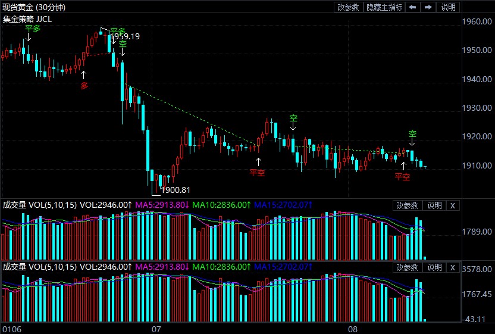Click MA5:2913.80 in second volume panel
495x334 pixels.
162,267
